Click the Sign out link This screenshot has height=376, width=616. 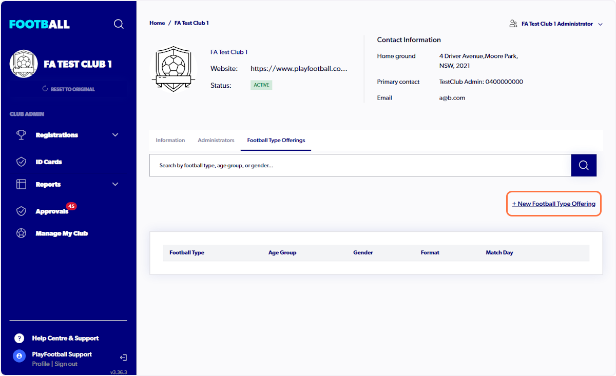(66, 364)
